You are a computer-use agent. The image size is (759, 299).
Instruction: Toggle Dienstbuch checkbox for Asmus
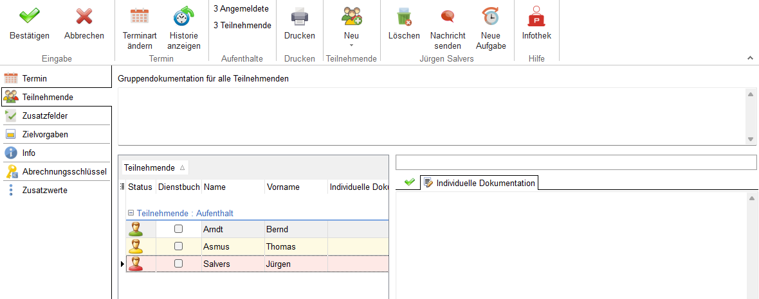point(179,246)
